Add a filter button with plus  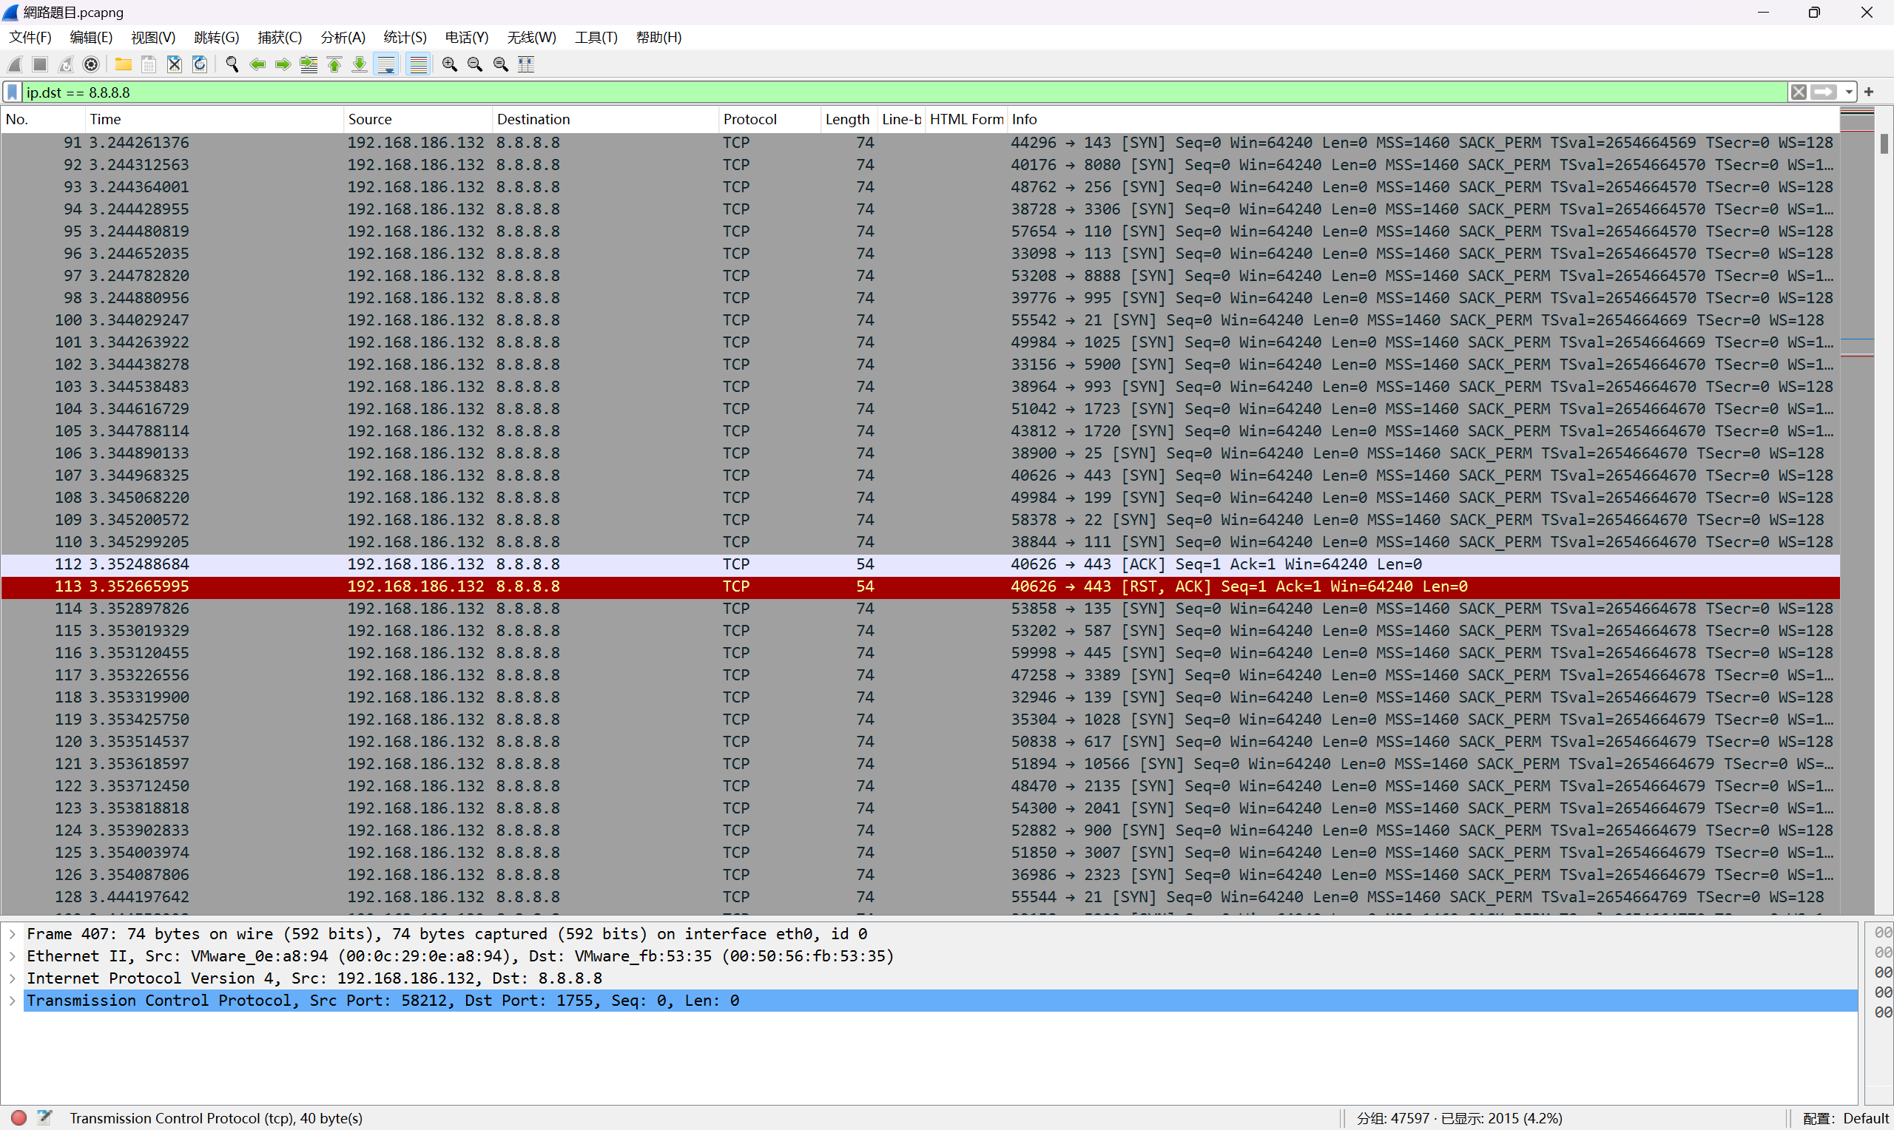[x=1868, y=92]
